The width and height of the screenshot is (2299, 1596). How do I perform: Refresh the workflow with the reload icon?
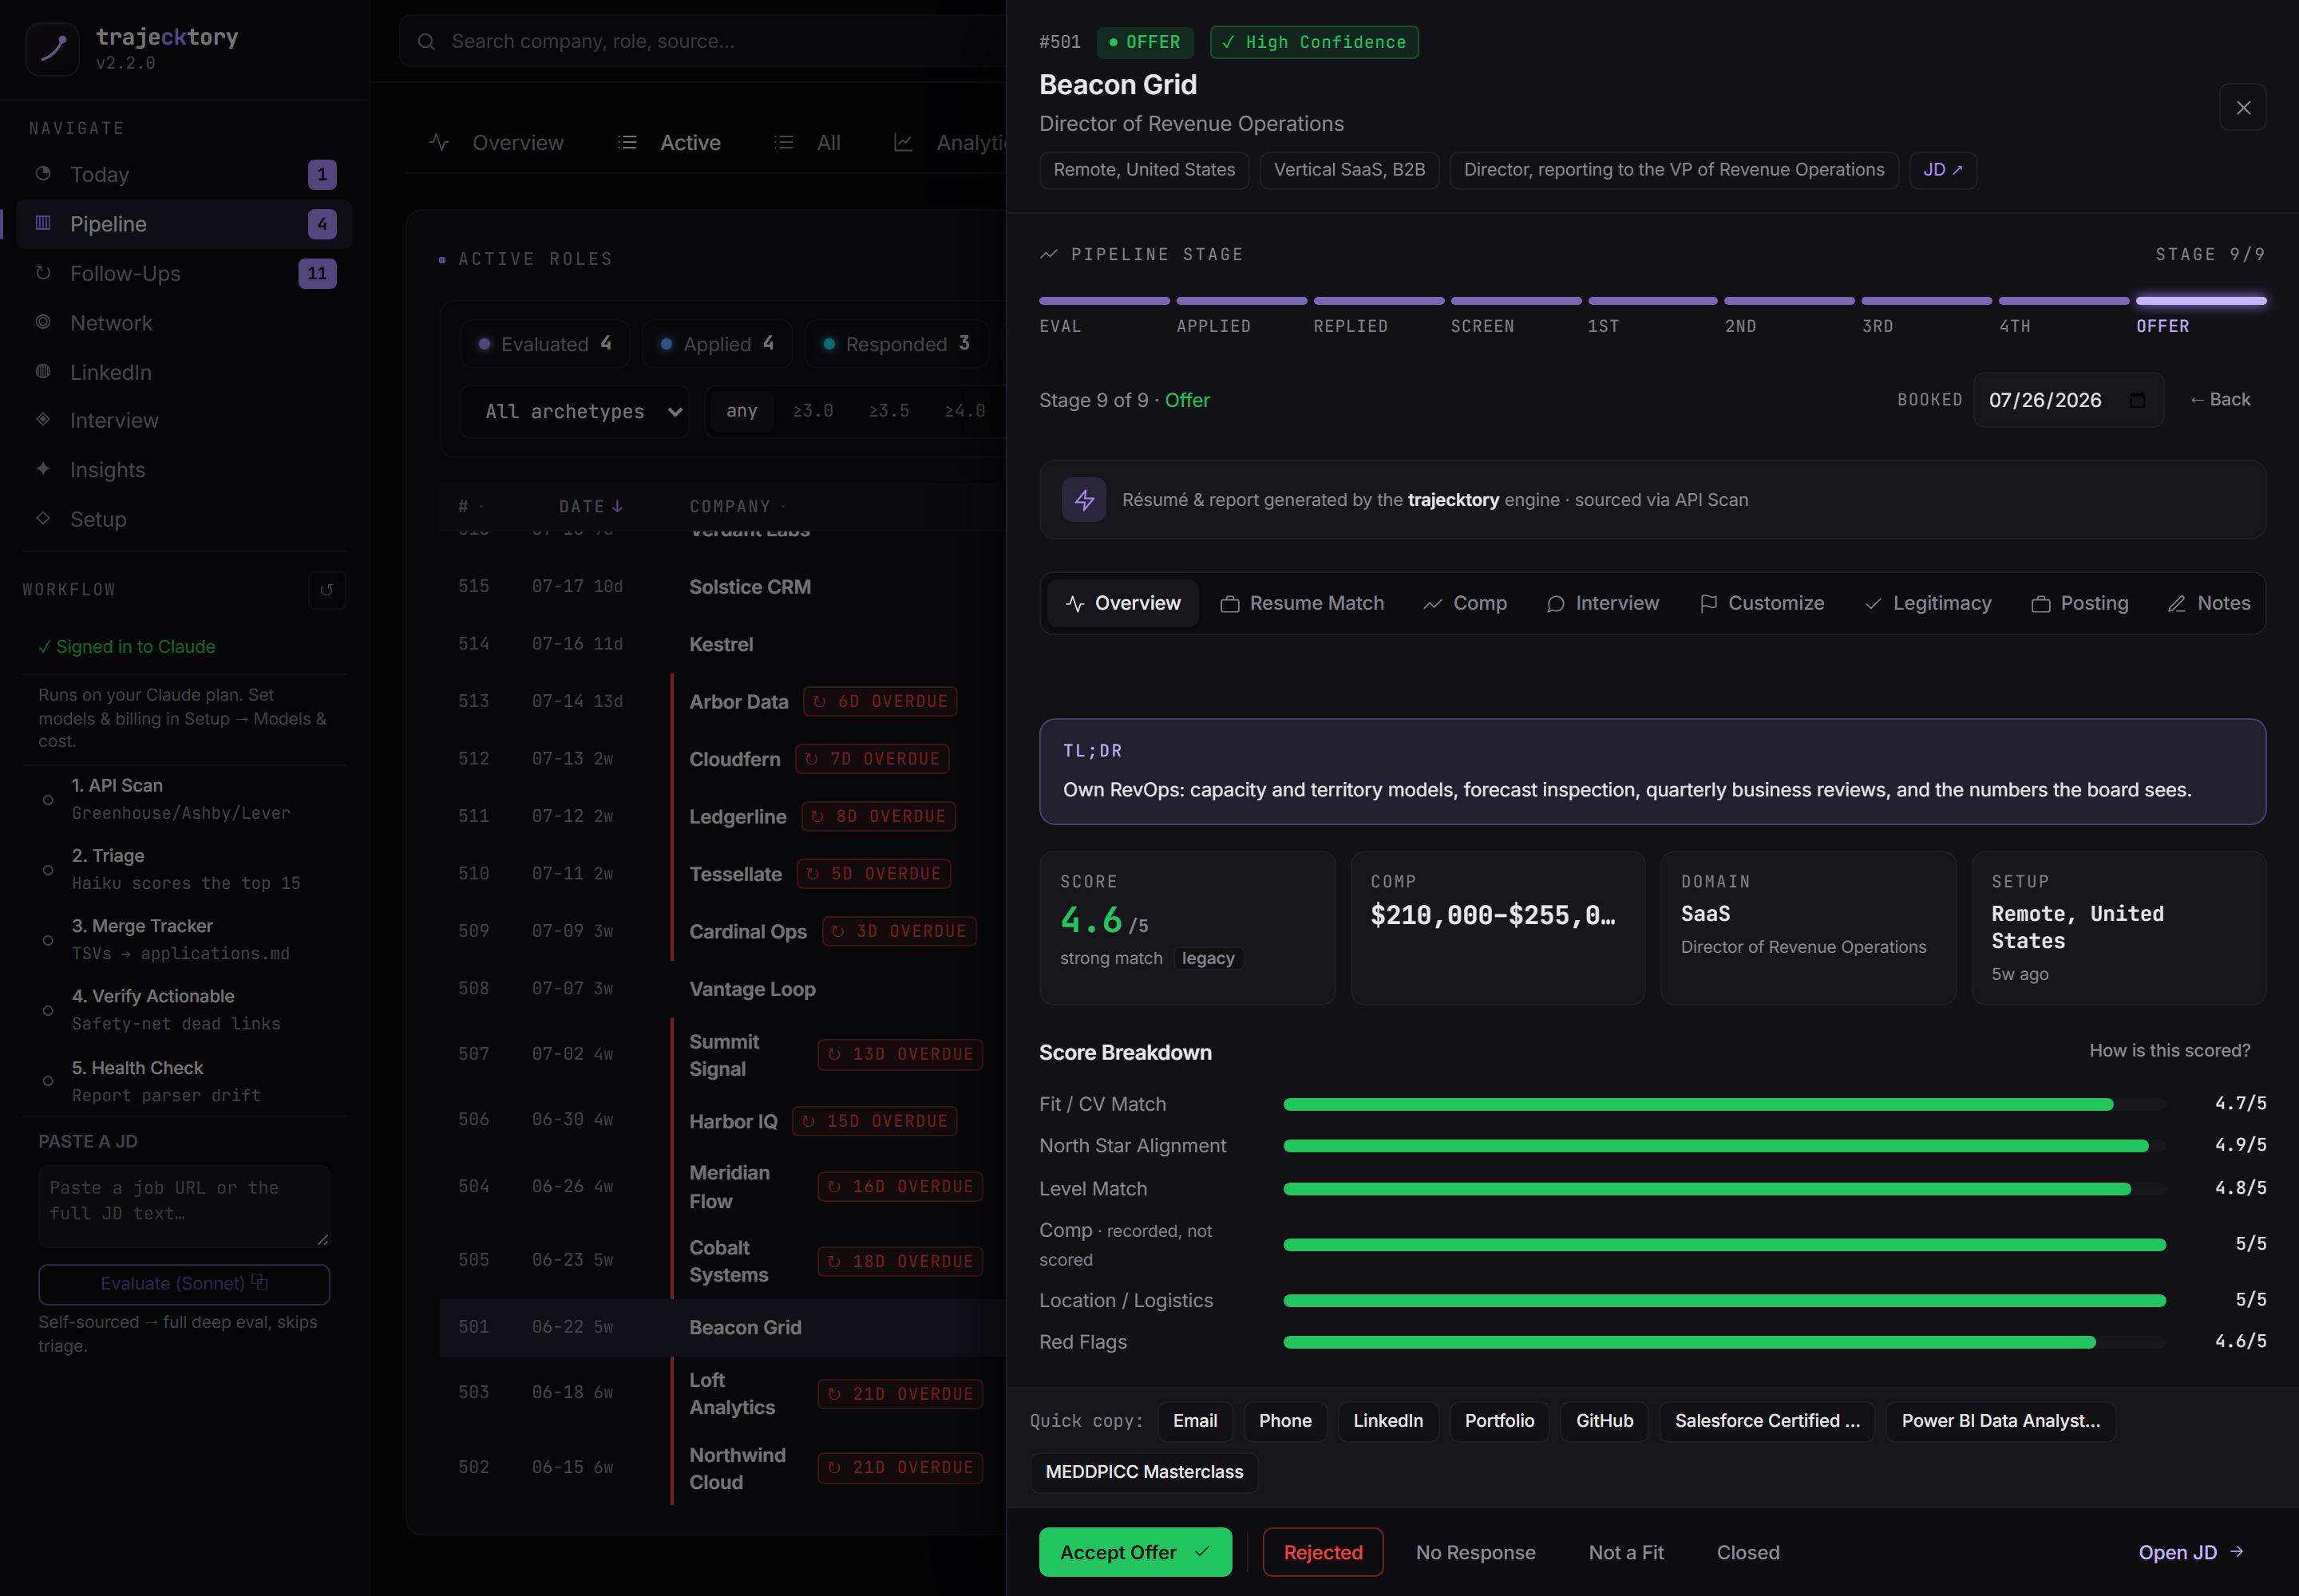pyautogui.click(x=326, y=590)
